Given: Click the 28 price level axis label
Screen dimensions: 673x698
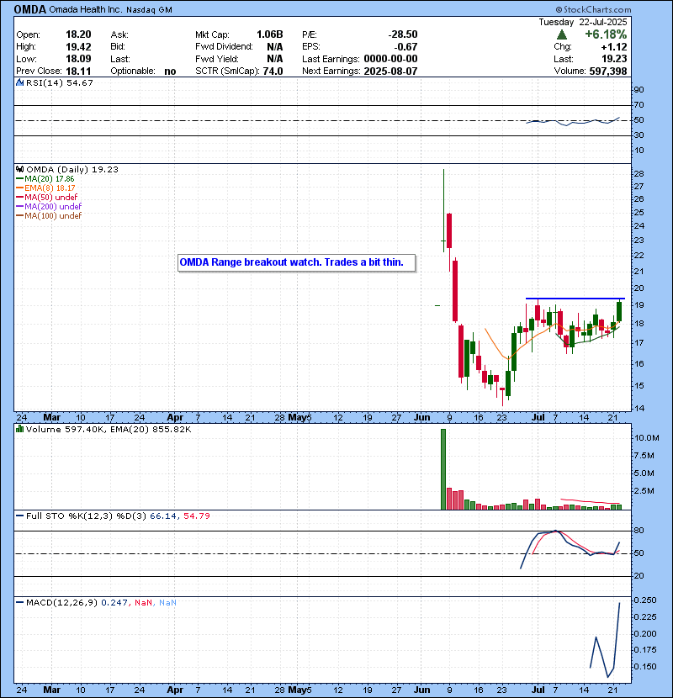Looking at the screenshot, I should (x=639, y=173).
